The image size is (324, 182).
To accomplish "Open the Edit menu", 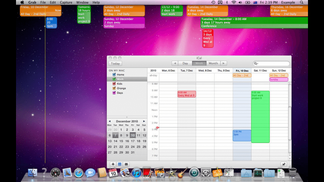I will coord(53,3).
